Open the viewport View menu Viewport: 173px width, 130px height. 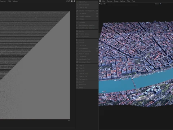(x=104, y=1)
